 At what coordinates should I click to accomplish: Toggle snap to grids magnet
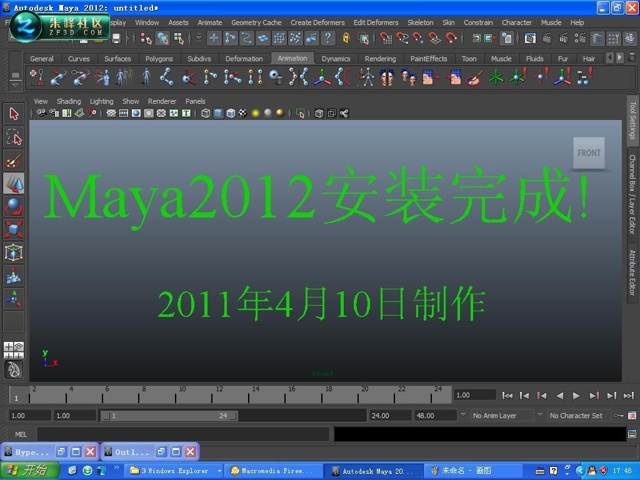(386, 38)
